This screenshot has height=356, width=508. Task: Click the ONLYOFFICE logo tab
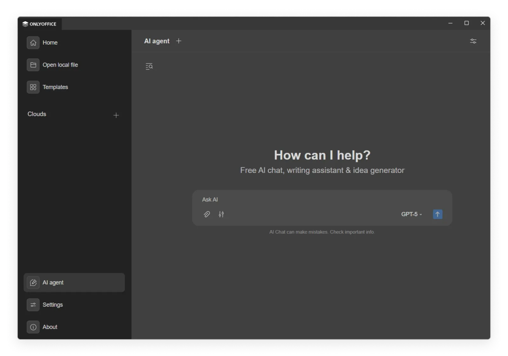click(39, 24)
